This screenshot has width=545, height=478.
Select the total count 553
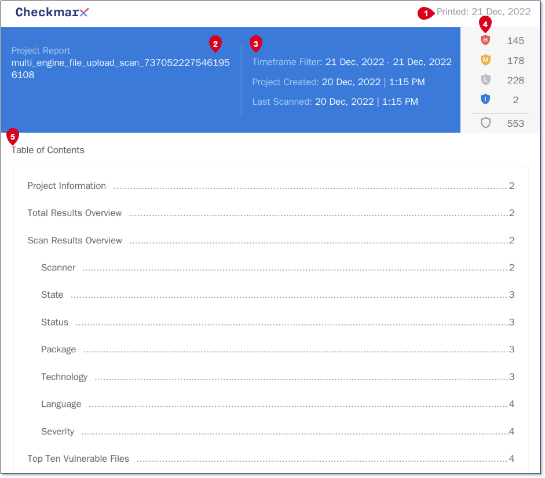pos(515,123)
